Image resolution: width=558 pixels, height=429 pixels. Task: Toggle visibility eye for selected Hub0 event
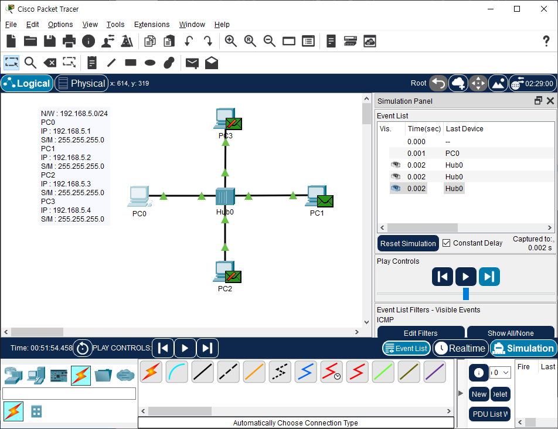point(396,188)
